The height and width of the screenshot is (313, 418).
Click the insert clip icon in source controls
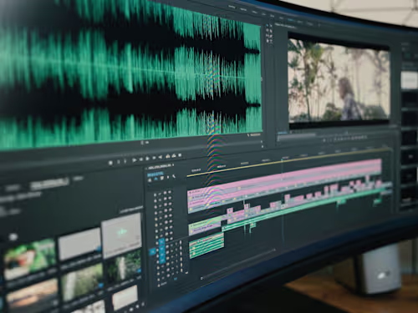tap(168, 156)
